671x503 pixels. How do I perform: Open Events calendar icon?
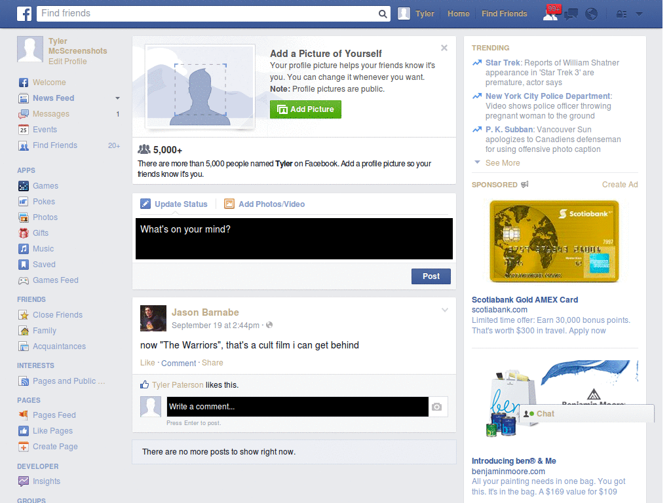(24, 130)
